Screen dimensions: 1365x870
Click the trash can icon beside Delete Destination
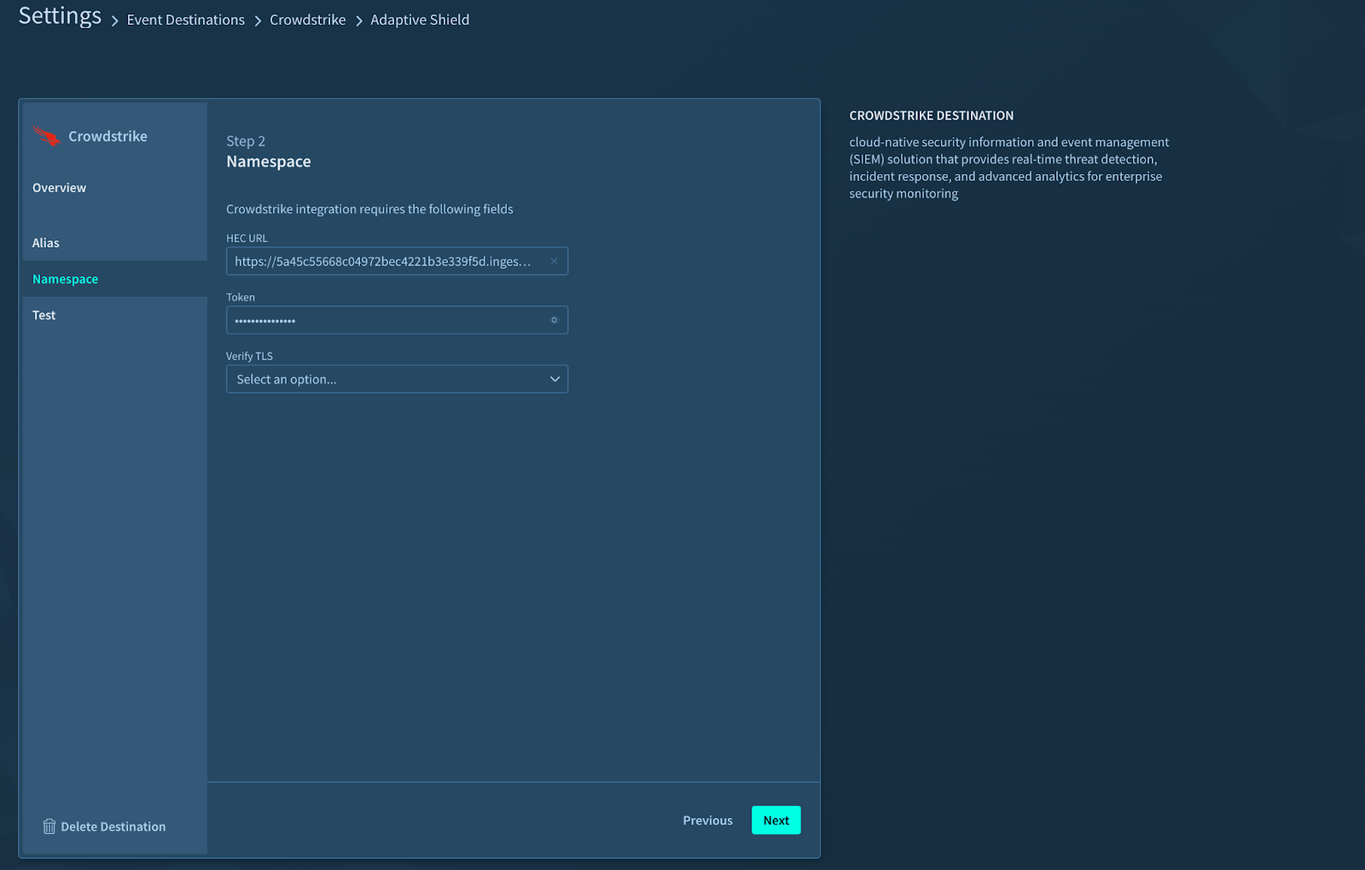coord(49,826)
